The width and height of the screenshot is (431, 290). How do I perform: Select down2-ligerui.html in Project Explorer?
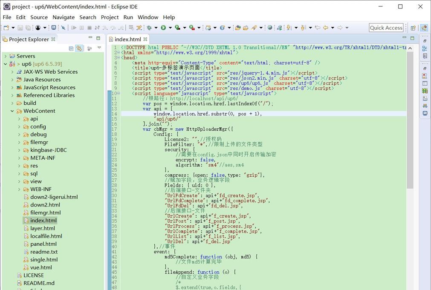54,197
